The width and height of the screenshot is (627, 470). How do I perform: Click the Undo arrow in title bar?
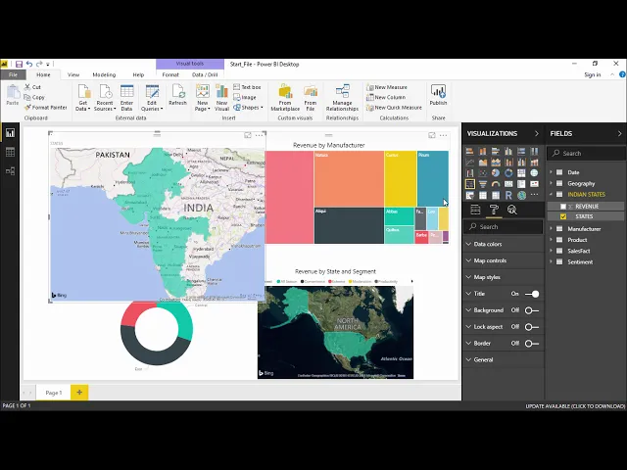[x=29, y=64]
